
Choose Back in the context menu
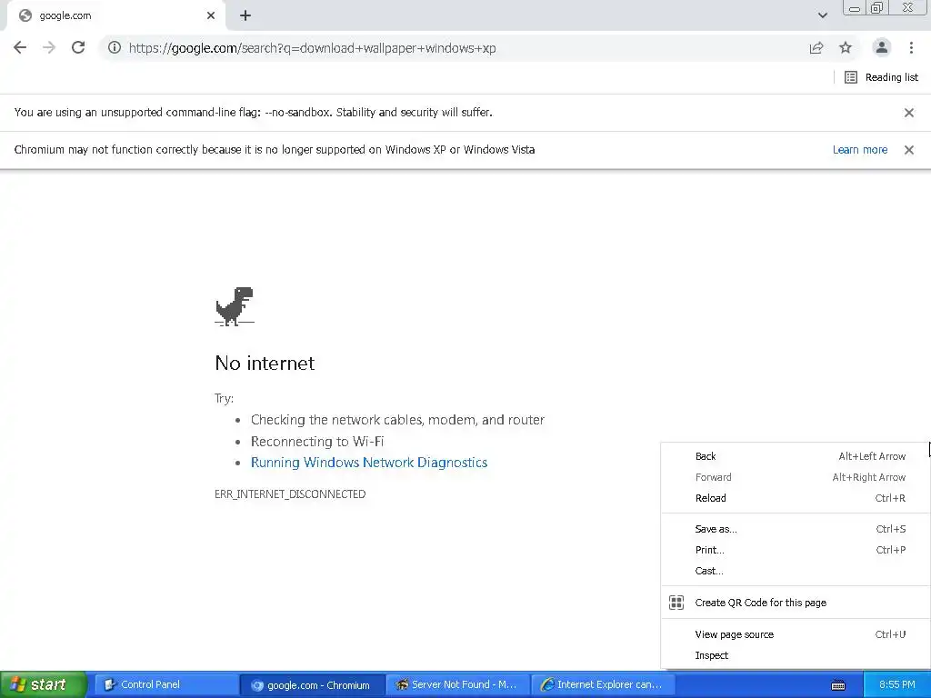[795, 456]
